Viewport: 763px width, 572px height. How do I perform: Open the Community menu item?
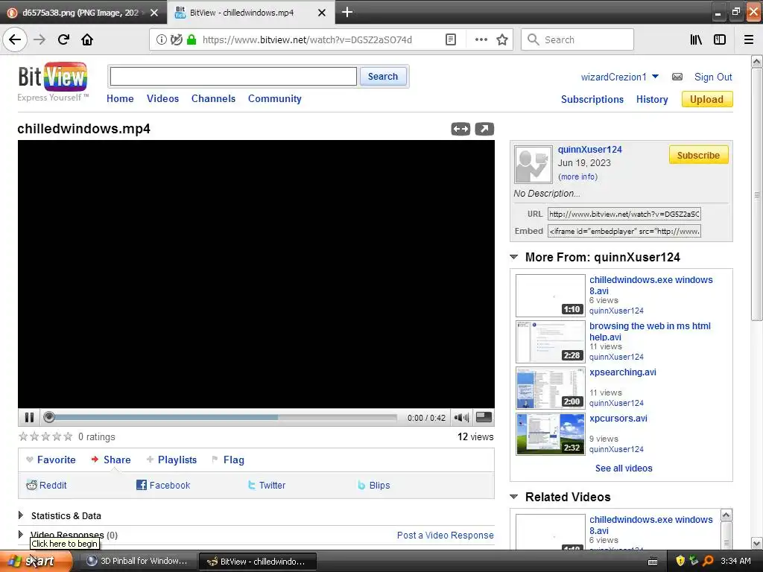pos(275,98)
